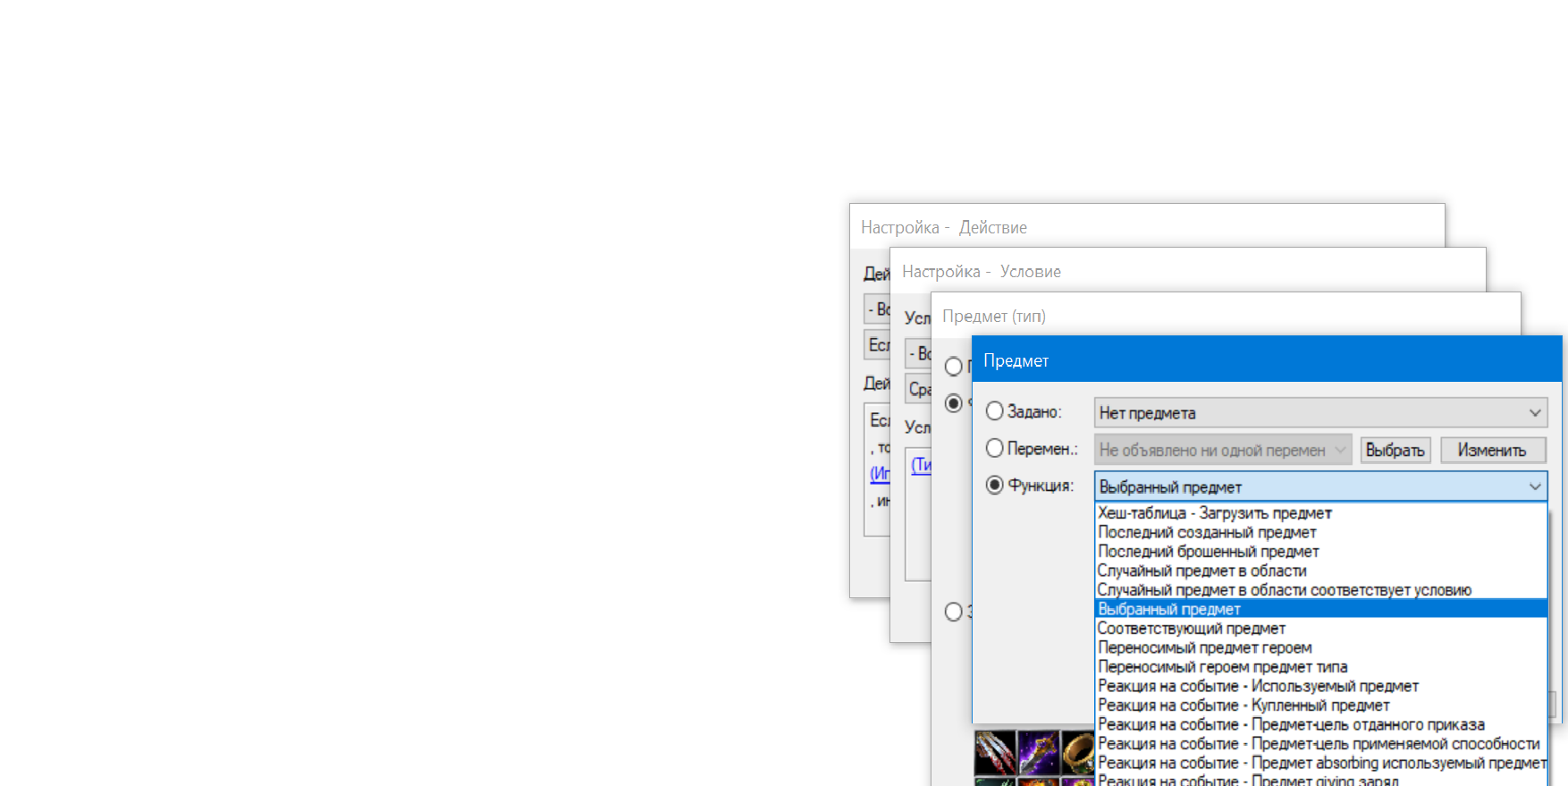Open the Нет предмета dropdown
Screen dimensions: 1568x786
pyautogui.click(x=1320, y=412)
